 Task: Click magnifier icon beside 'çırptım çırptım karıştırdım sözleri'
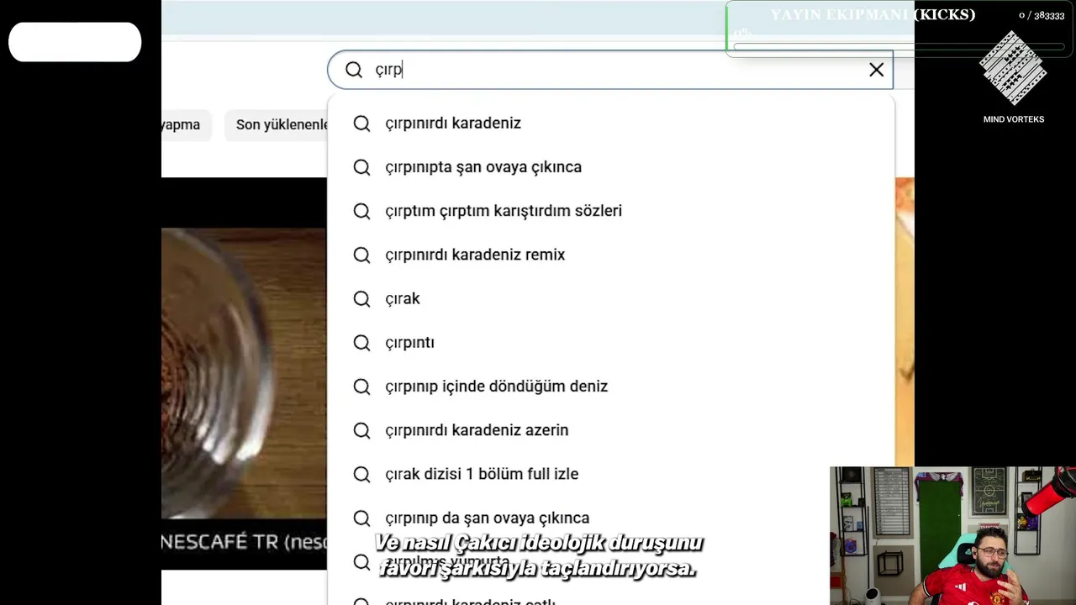[x=361, y=211]
